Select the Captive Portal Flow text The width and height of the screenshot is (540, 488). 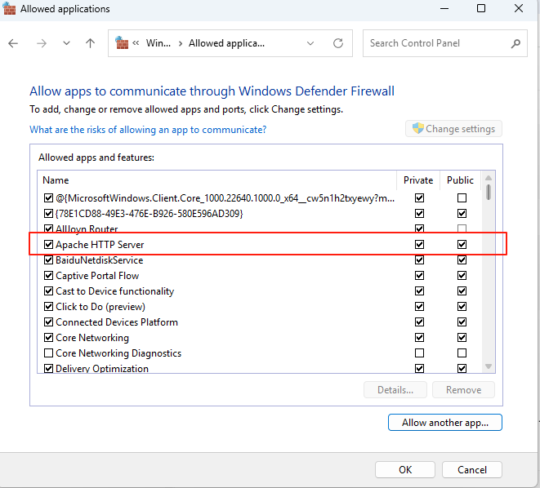97,276
